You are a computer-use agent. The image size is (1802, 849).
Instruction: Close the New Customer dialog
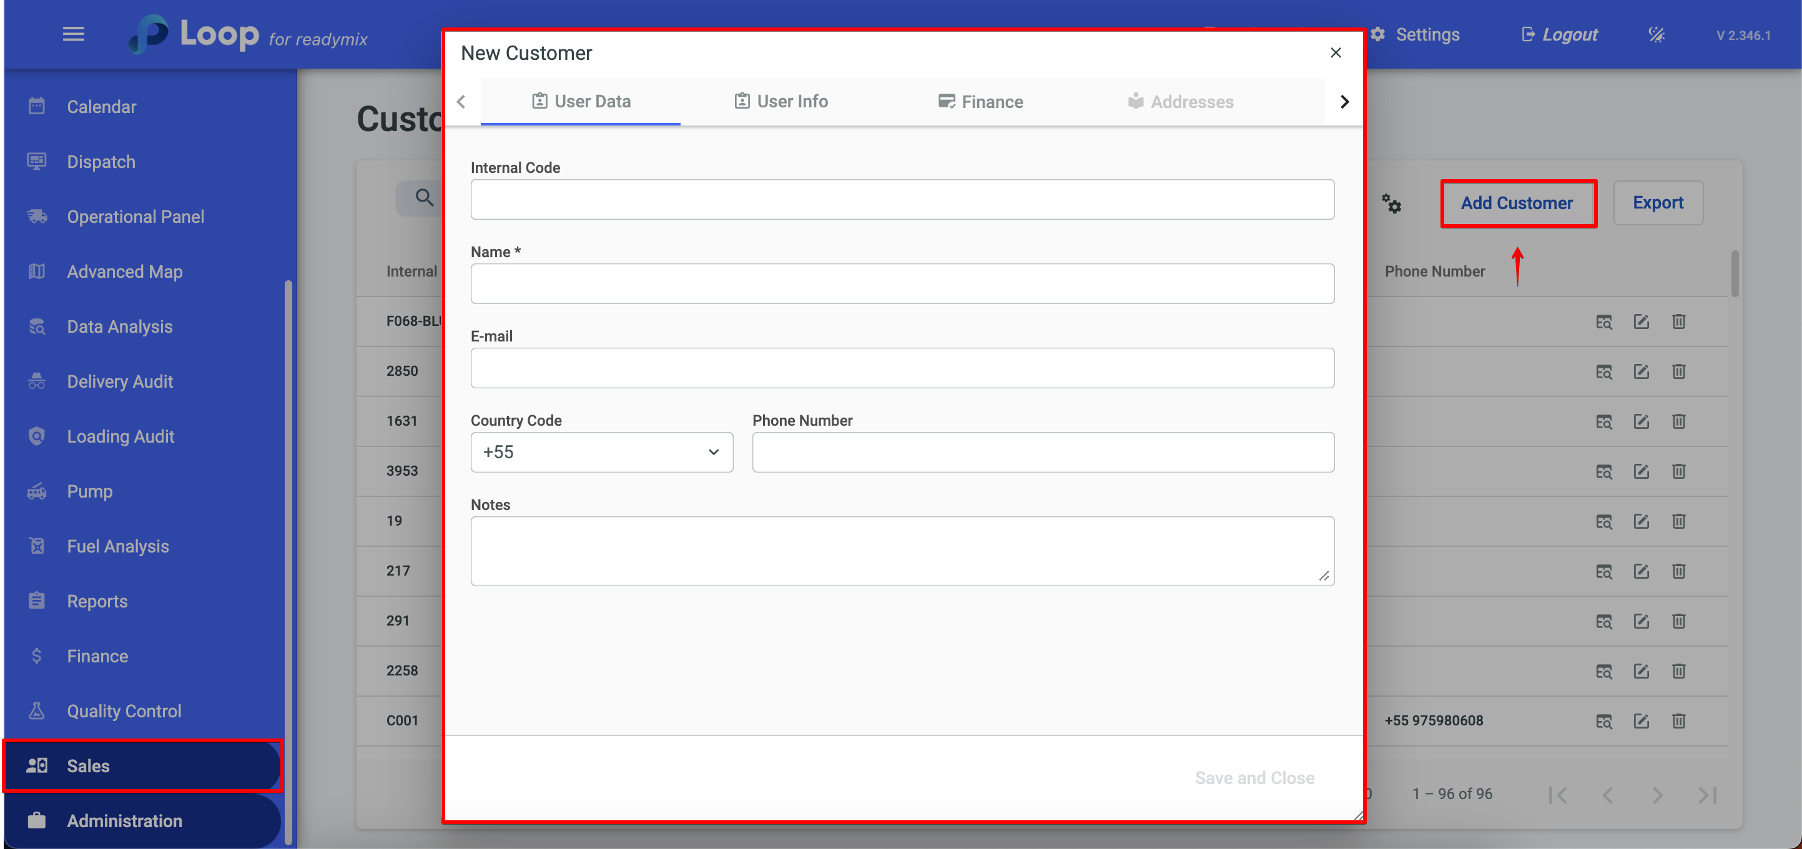pos(1335,52)
